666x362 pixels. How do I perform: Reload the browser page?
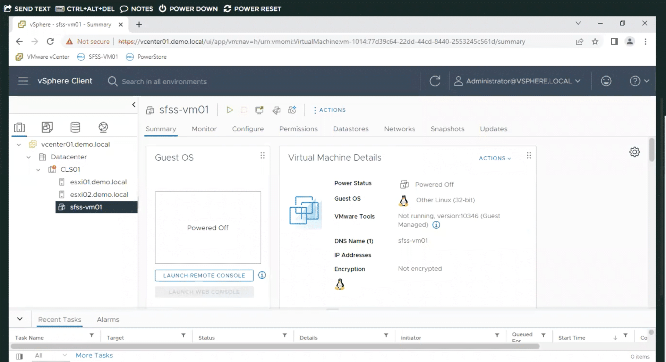click(50, 42)
